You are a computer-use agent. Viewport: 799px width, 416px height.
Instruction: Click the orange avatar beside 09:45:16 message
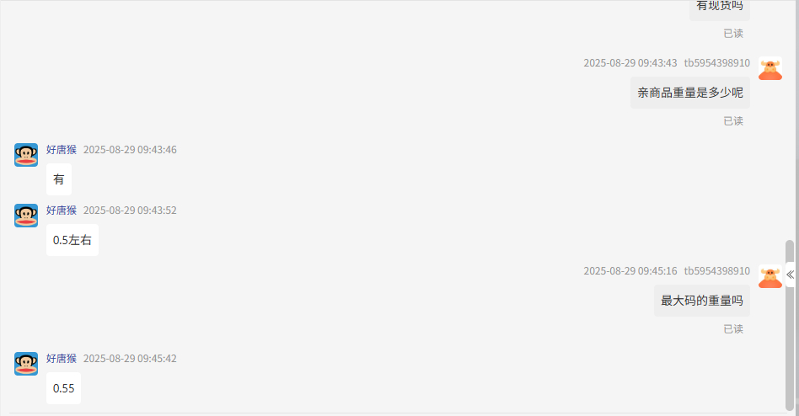770,276
